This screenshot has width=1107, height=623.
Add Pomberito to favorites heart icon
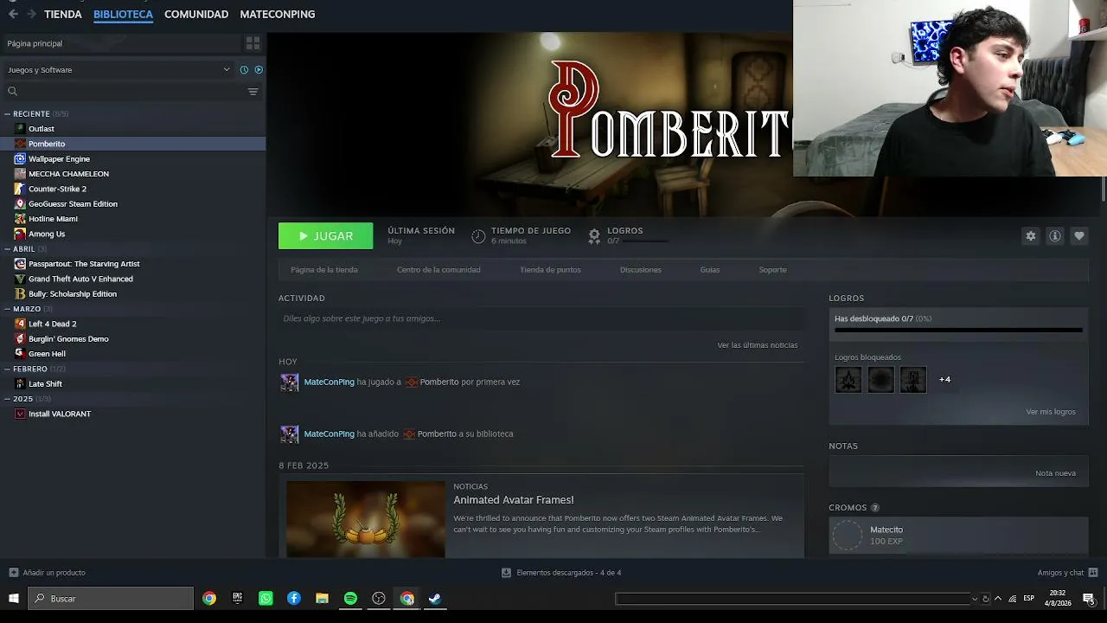pyautogui.click(x=1079, y=236)
